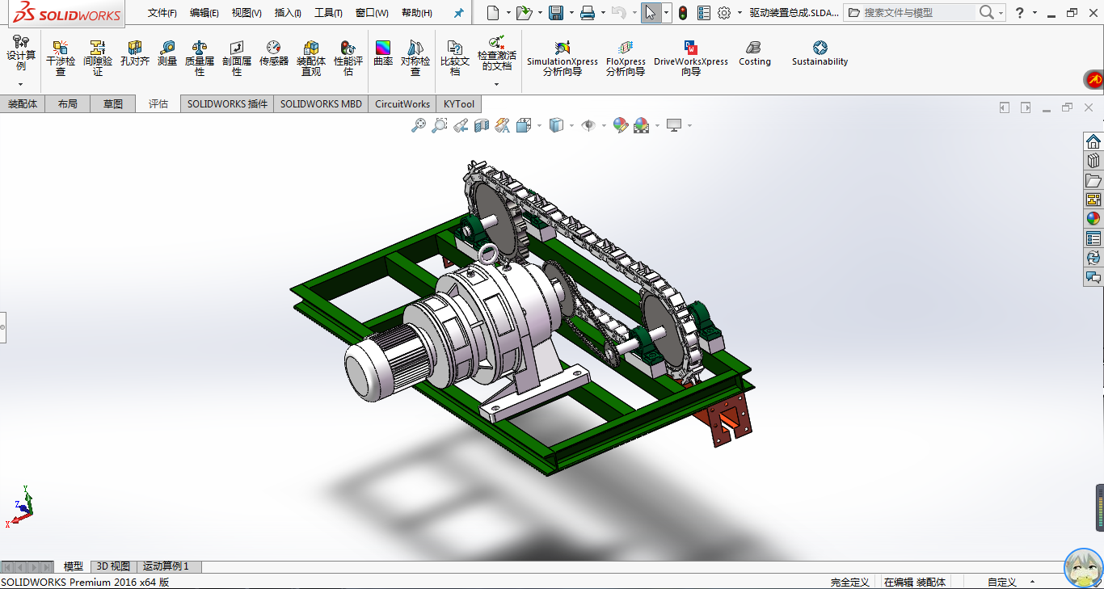The height and width of the screenshot is (589, 1104).
Task: Switch to the 装配体 tab
Action: click(23, 104)
